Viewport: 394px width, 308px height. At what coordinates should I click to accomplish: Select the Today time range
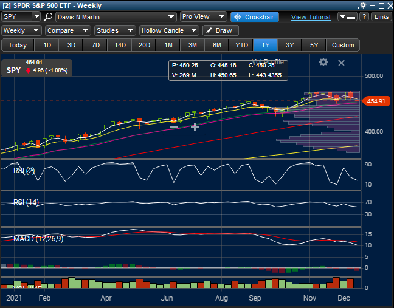18,45
